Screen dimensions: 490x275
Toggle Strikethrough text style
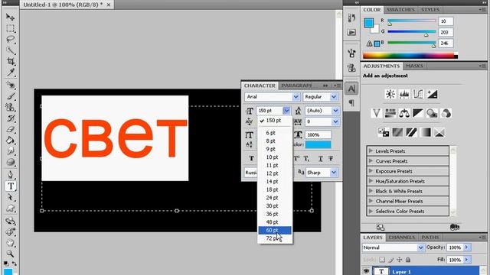click(331, 158)
